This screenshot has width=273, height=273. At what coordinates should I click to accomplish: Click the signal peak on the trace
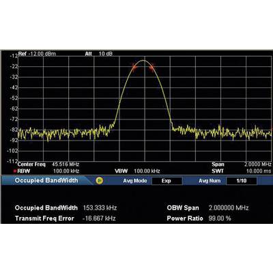(143, 60)
